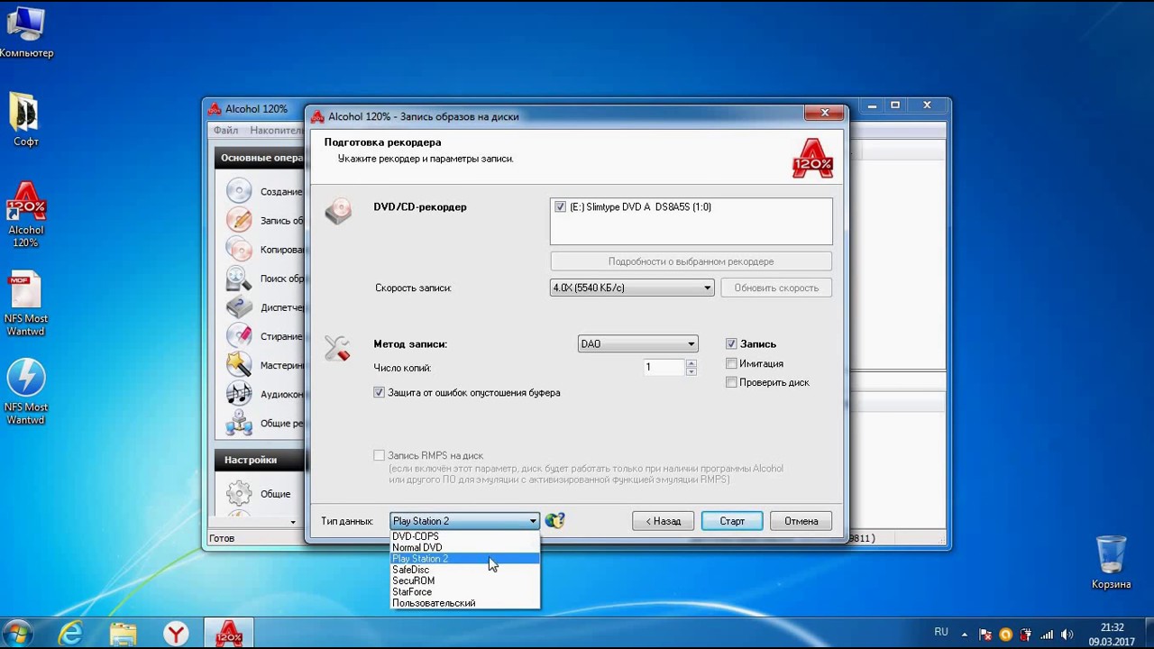This screenshot has width=1154, height=649.
Task: Open File Explorer from taskbar
Action: [124, 634]
